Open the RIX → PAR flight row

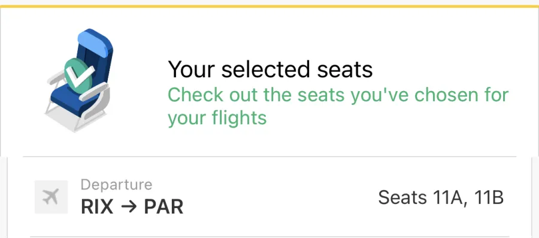click(269, 197)
